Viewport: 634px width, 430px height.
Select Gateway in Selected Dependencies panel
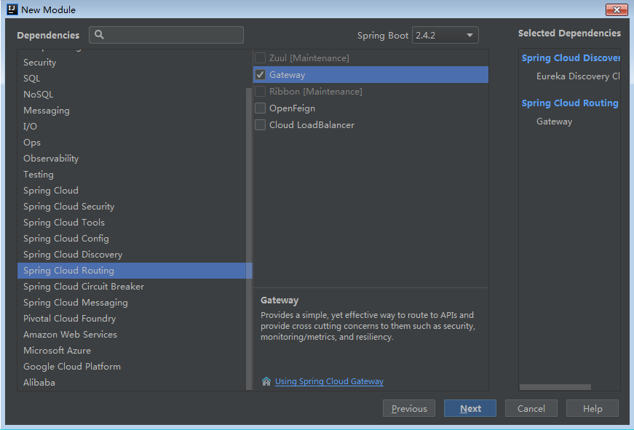554,121
